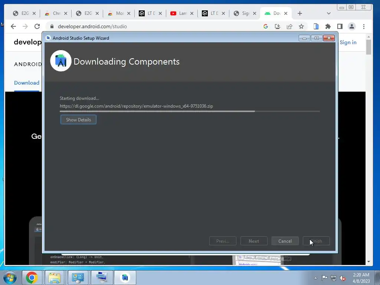Click the disabled Previous button in the wizard
The image size is (380, 285).
pos(223,241)
